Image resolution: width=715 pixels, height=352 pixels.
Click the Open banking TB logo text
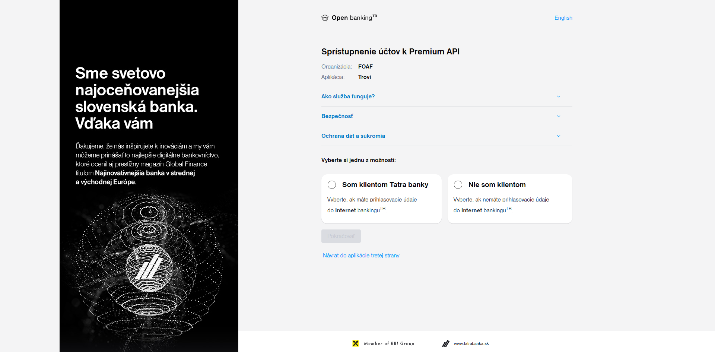(x=354, y=18)
